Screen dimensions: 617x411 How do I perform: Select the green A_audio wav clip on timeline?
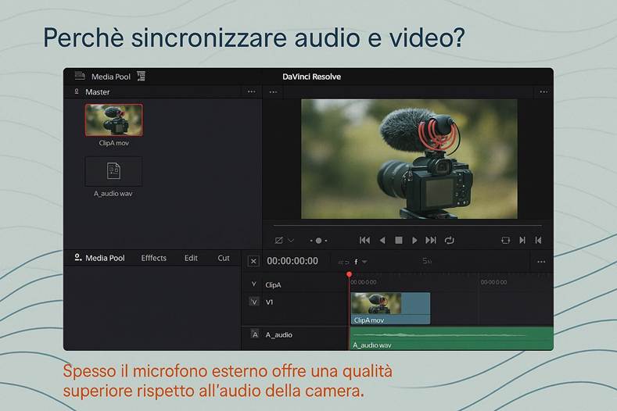tap(452, 338)
